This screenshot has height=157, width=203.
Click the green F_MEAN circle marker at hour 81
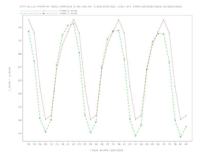coord(181,137)
